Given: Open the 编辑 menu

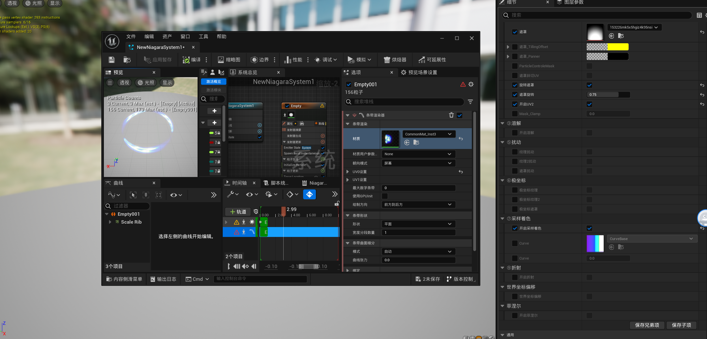Looking at the screenshot, I should 149,36.
